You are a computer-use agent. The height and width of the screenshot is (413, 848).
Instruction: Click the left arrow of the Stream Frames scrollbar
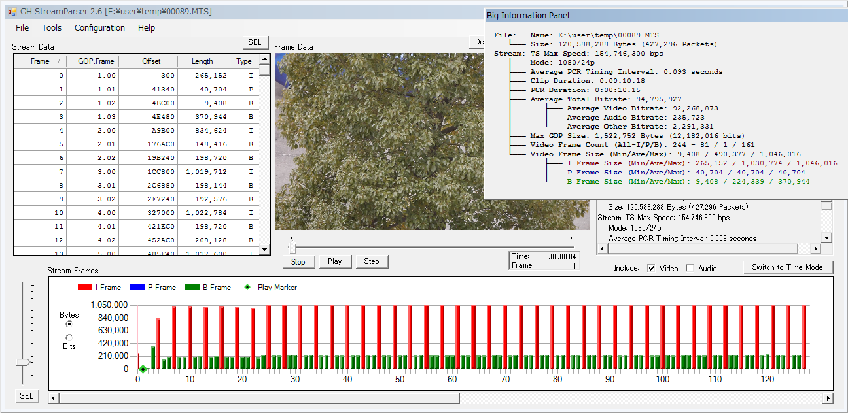[x=54, y=398]
